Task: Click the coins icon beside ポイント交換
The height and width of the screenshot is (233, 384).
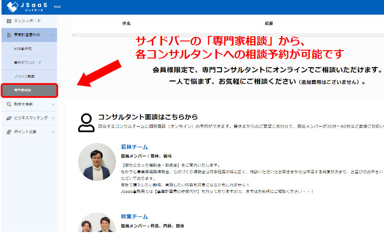Action: (9, 132)
